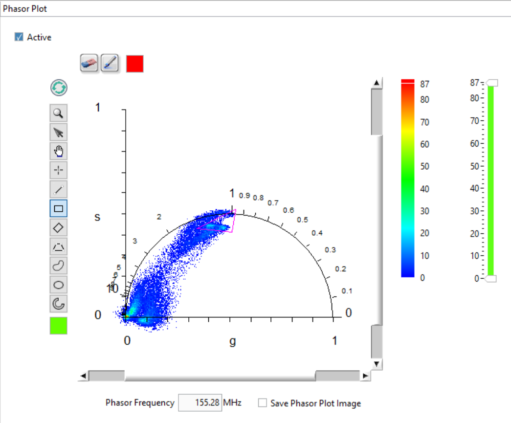511x423 pixels.
Task: Click the green circular refresh icon
Action: click(59, 88)
